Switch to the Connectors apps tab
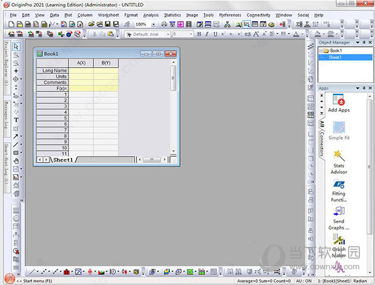Image resolution: width=375 pixels, height=285 pixels. click(x=322, y=143)
